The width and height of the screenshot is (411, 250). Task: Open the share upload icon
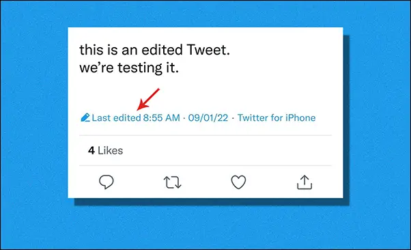[x=304, y=182]
